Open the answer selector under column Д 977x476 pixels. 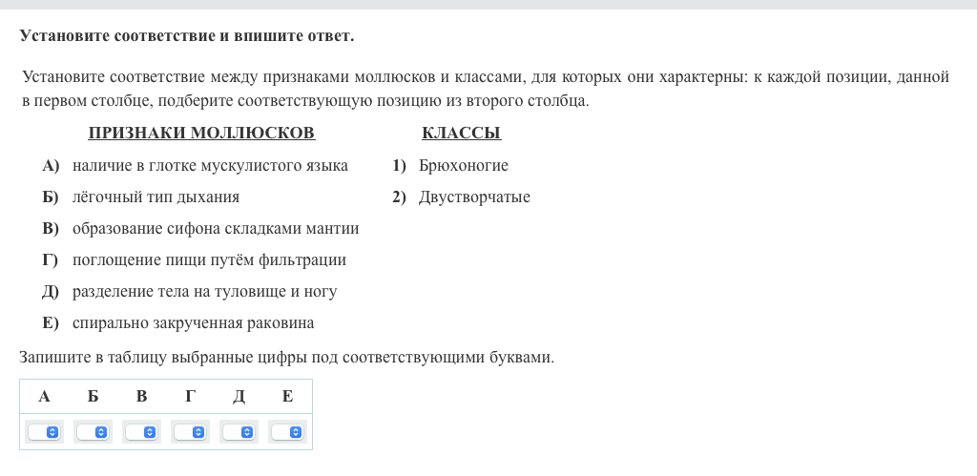(239, 432)
